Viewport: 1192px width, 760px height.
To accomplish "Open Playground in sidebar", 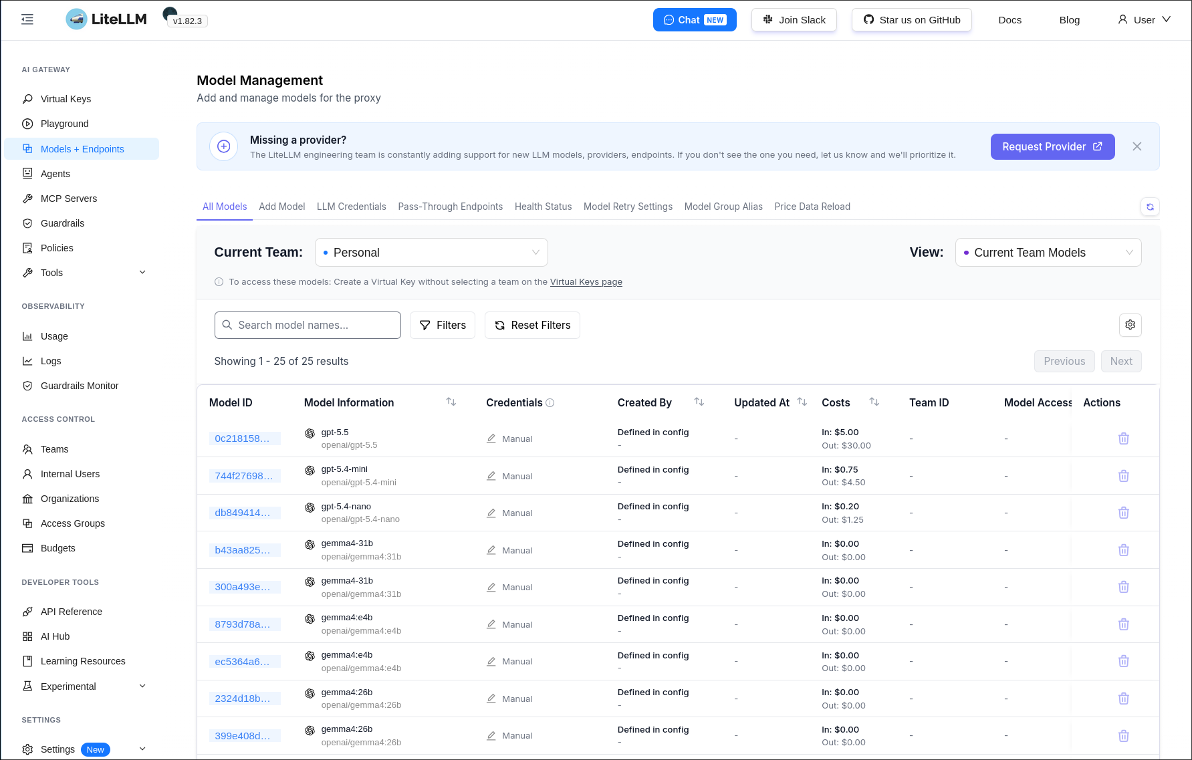I will (82, 124).
